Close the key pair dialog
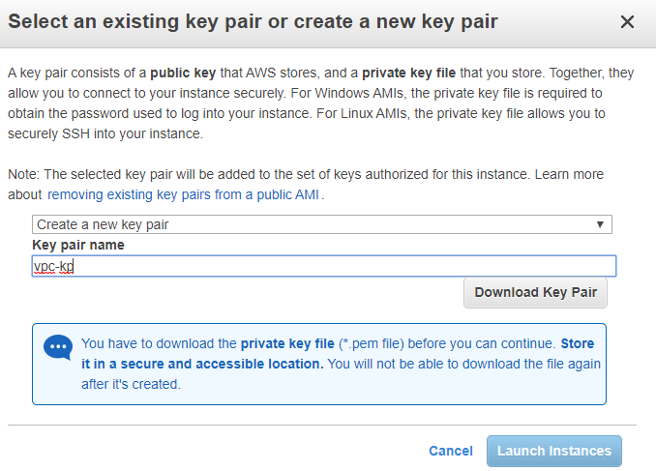Viewport: 656px width, 471px height. (627, 22)
